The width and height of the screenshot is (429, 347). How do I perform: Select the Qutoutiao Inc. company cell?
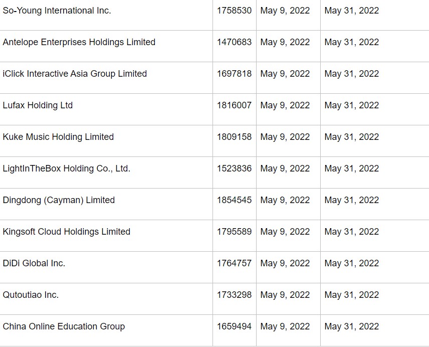[x=31, y=295]
